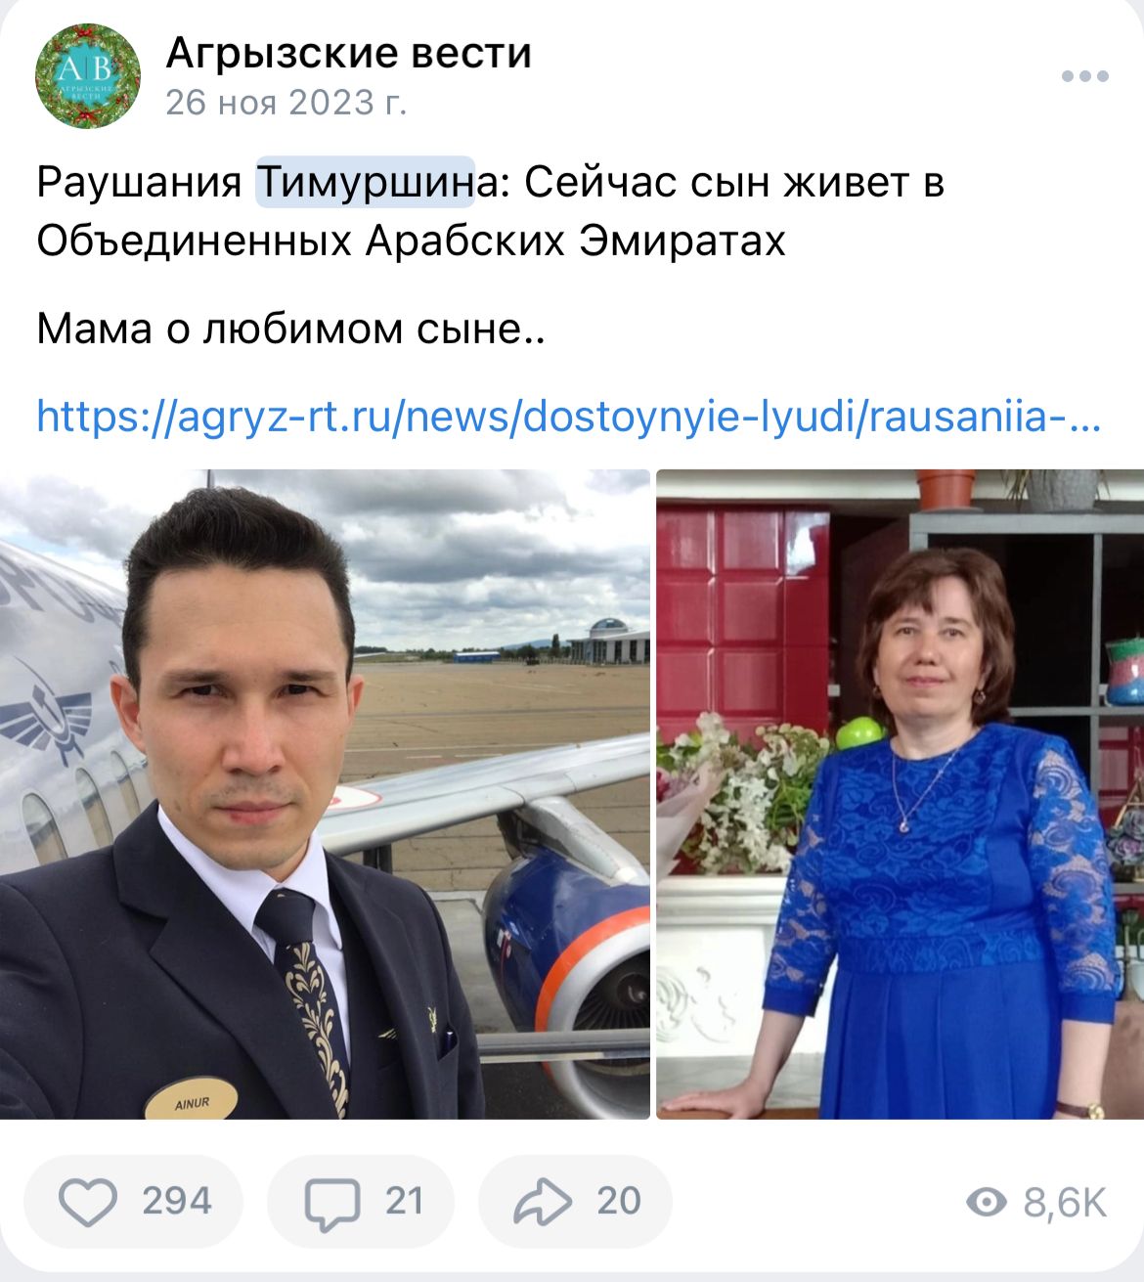The height and width of the screenshot is (1282, 1144).
Task: Click the Aeroflot emblem on the plane fuselage
Action: (46, 716)
